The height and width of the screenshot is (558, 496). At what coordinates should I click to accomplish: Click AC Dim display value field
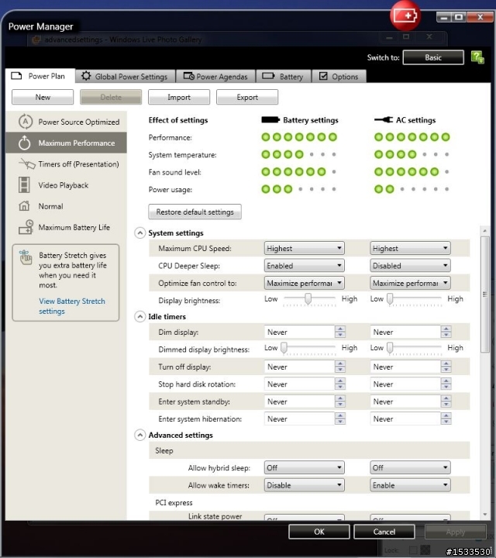(x=405, y=332)
